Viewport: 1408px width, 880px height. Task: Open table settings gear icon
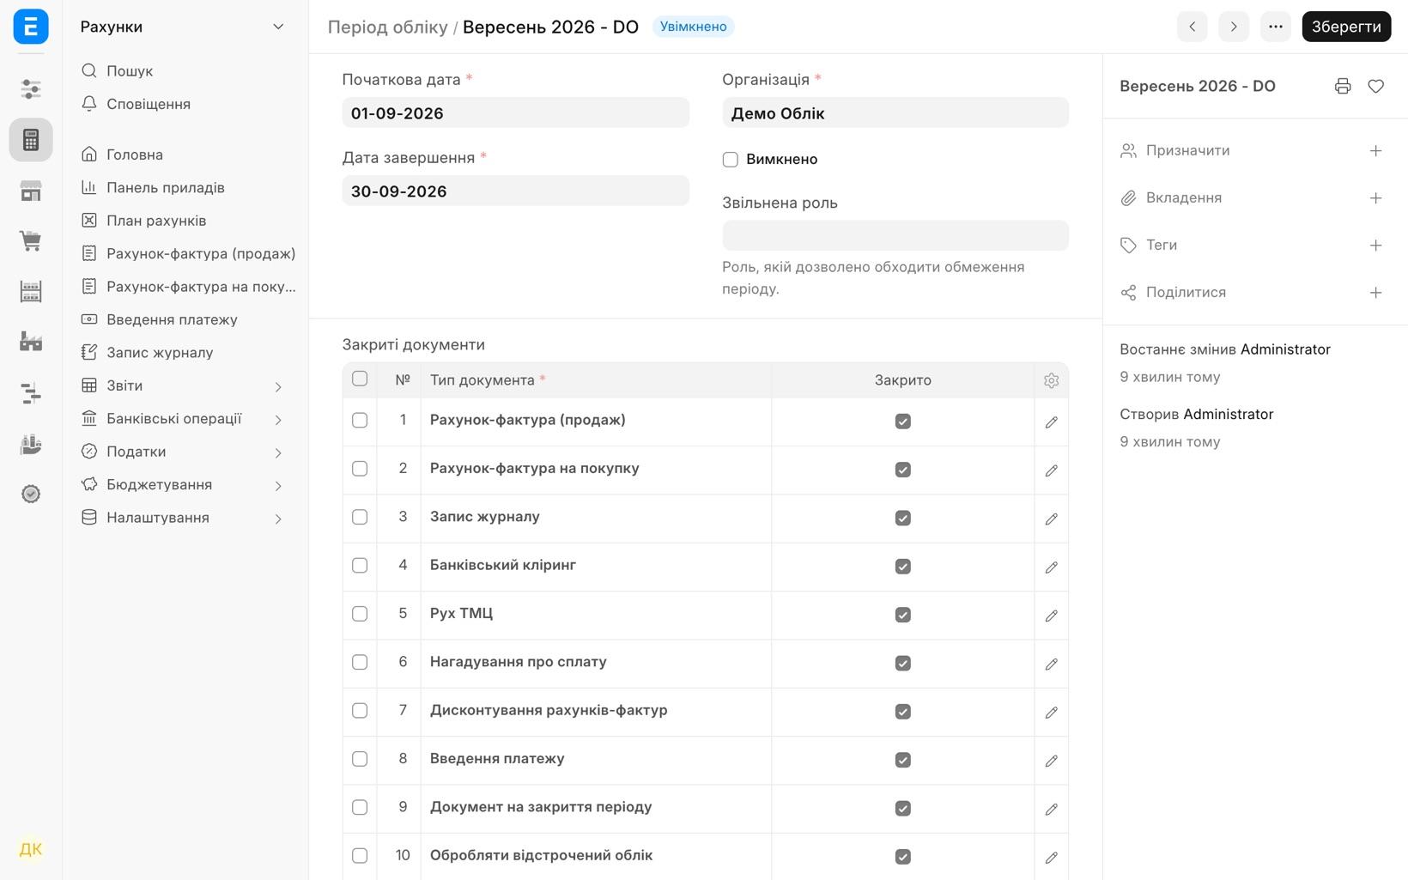[1051, 380]
